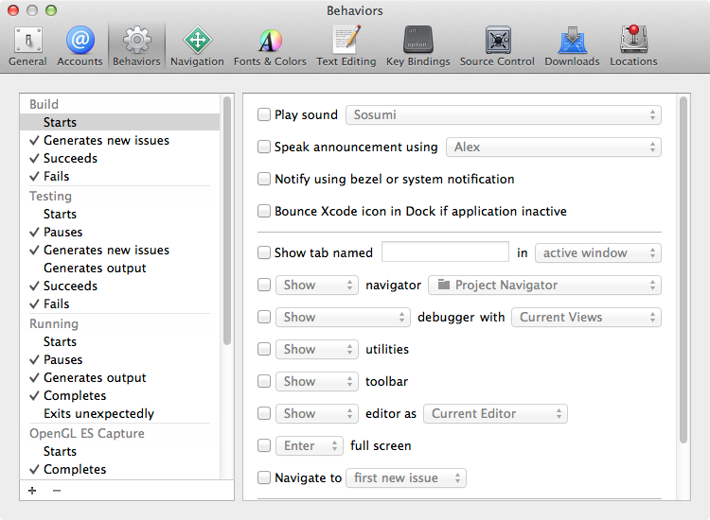Open the Locations preferences pane
710x520 pixels.
click(633, 45)
